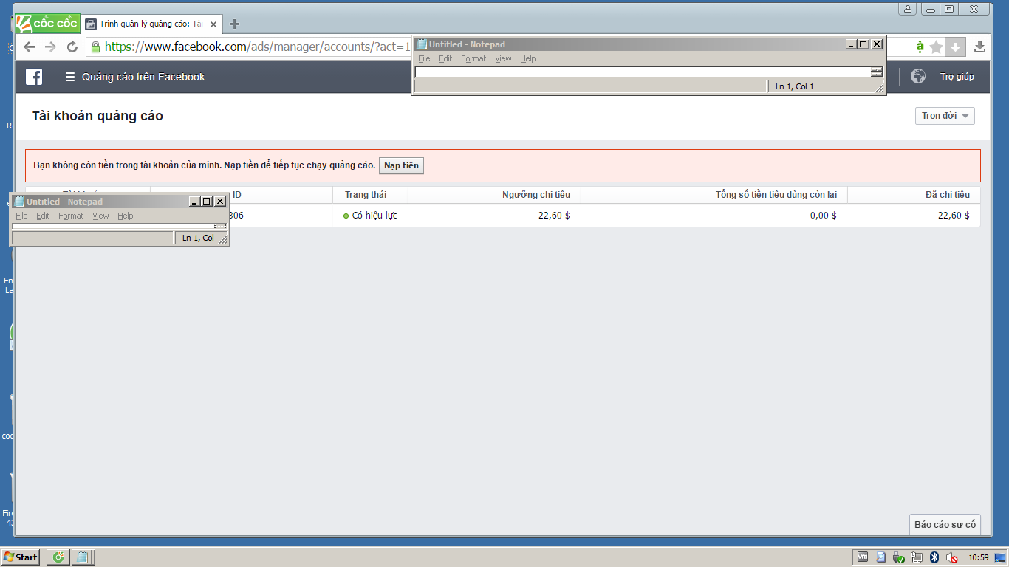1009x567 pixels.
Task: Click the 0,00 $ remaining balance cell
Action: (823, 216)
